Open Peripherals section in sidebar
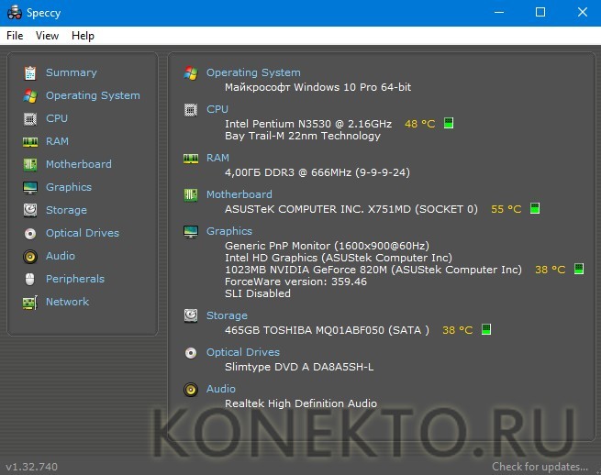Screen dimensions: 601x475 [75, 280]
